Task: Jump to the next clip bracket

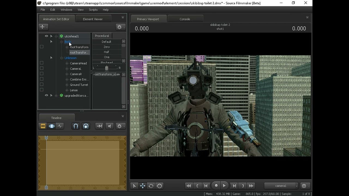Action: coord(243,186)
